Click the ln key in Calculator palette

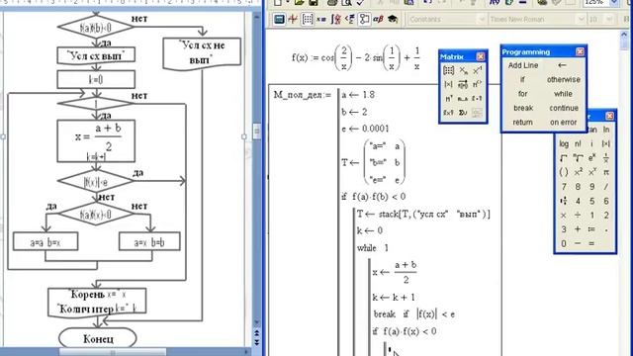pyautogui.click(x=606, y=130)
